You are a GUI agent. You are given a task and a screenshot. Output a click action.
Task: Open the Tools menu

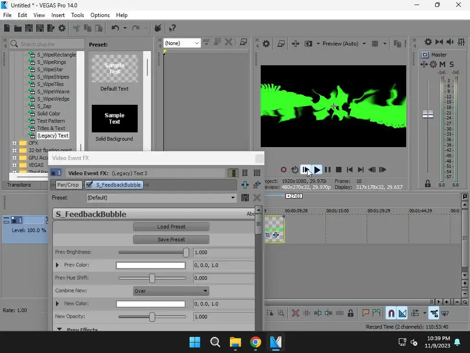point(77,15)
